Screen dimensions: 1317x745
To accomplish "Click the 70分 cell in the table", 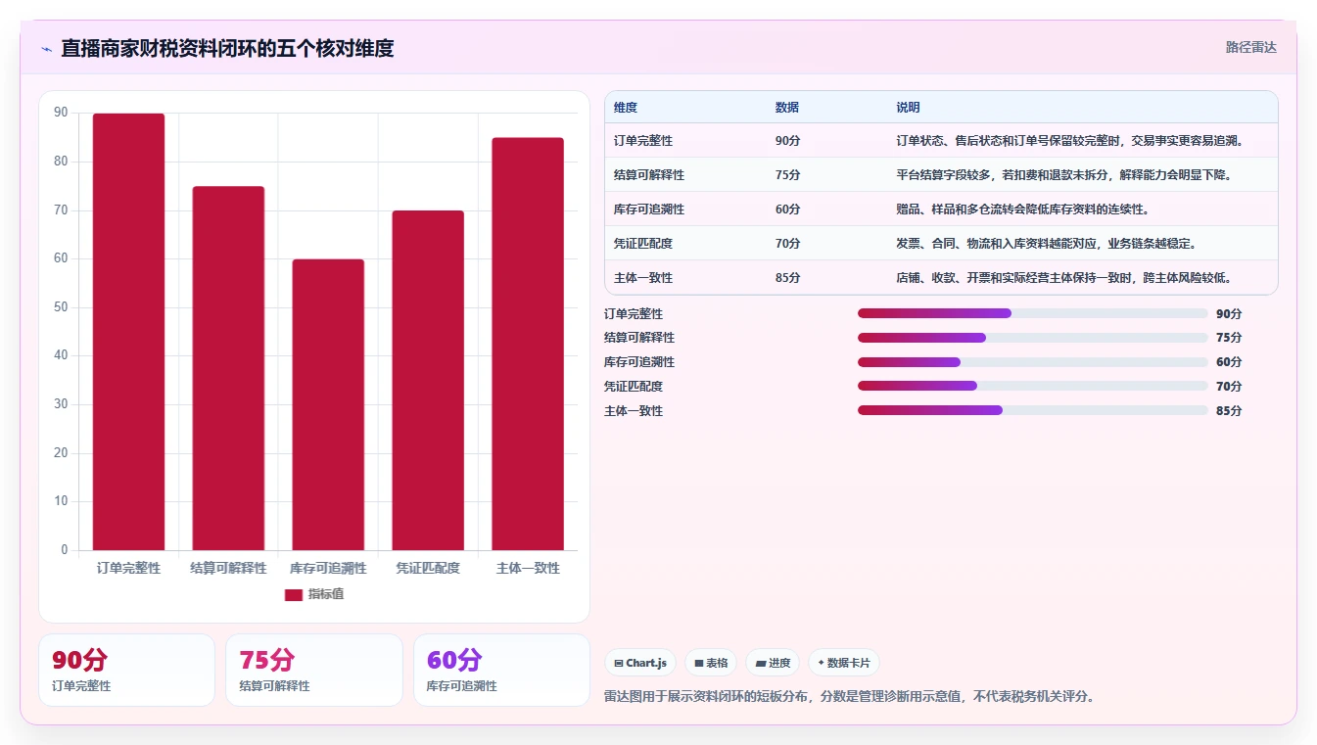I will (x=787, y=244).
